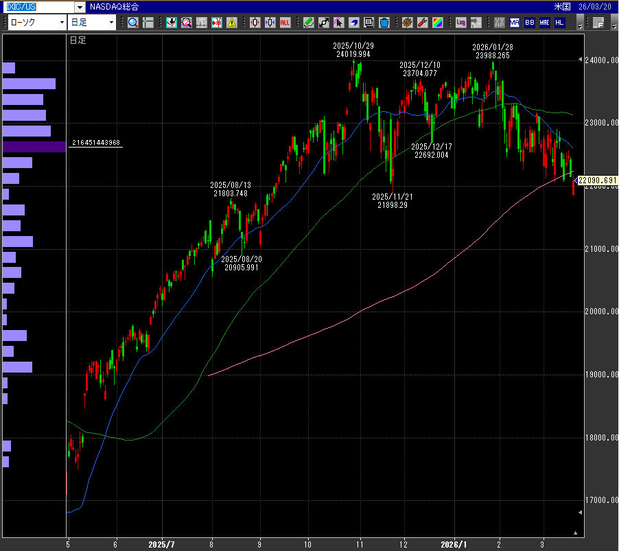Select the pointer with pink line tool

point(338,23)
